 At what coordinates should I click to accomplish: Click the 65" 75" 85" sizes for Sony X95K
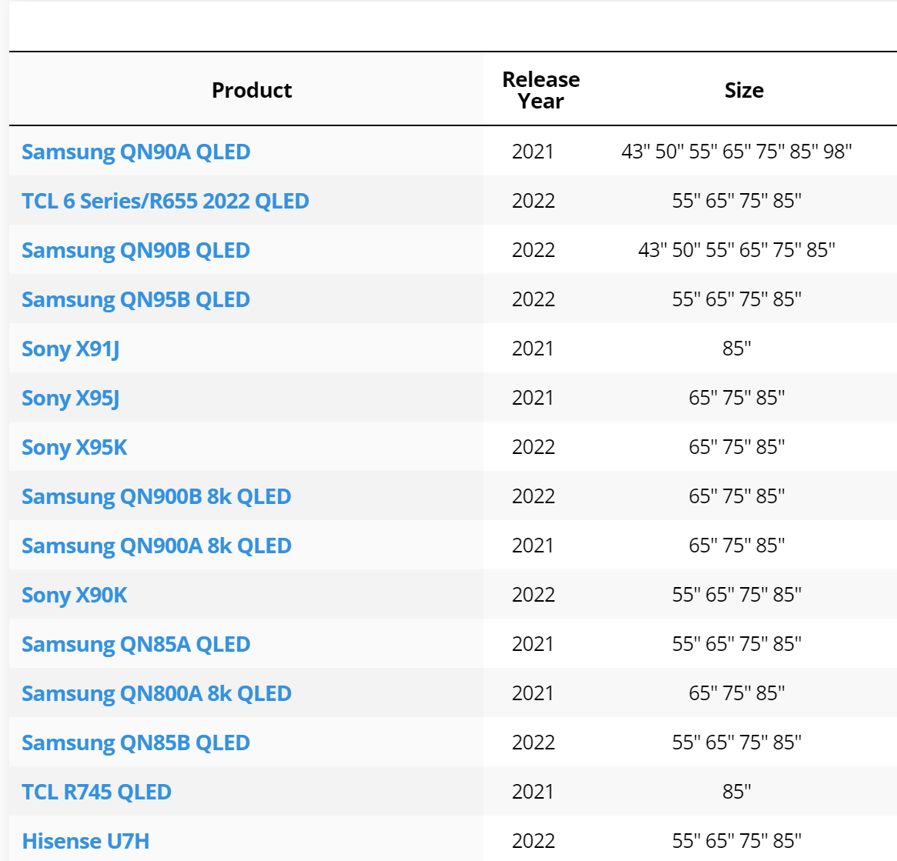click(737, 446)
